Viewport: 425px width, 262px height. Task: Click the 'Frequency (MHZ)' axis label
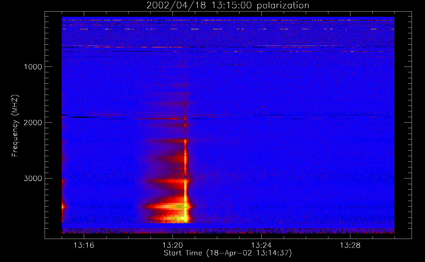pyautogui.click(x=15, y=126)
